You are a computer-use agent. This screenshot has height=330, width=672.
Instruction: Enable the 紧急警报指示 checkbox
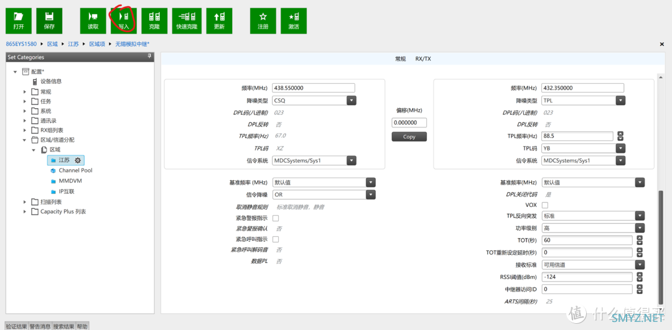pyautogui.click(x=276, y=218)
